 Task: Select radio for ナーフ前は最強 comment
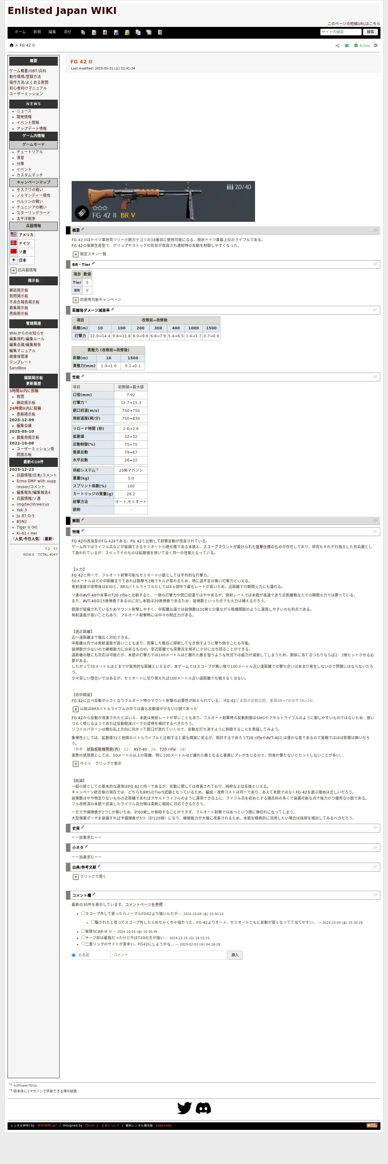click(x=83, y=937)
